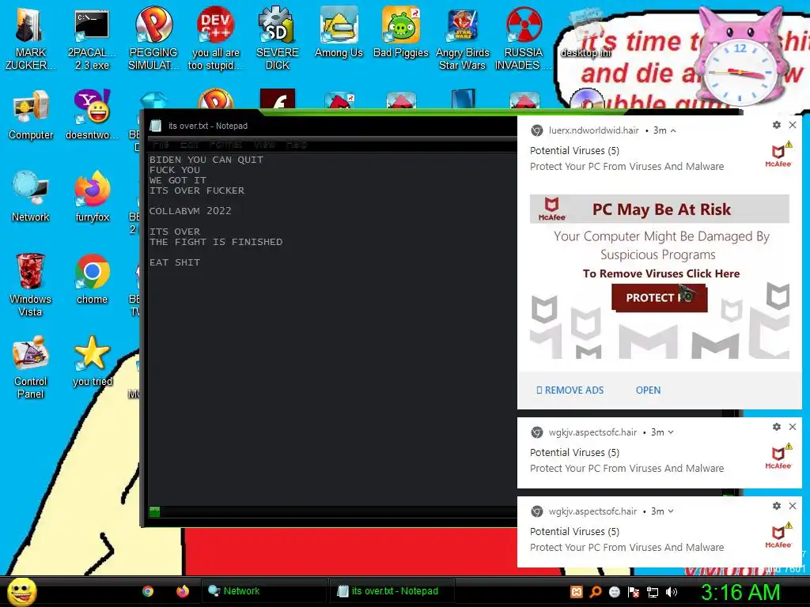810x607 pixels.
Task: Switch to 'its over.txt - Notepad' taskbar button
Action: [x=392, y=591]
